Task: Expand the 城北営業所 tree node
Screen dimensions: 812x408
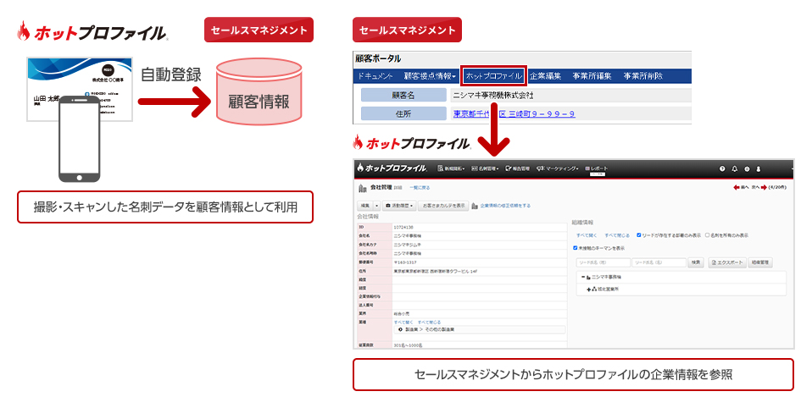Action: tap(590, 289)
